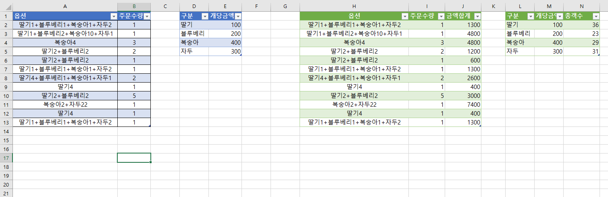Viewport: 608px width, 197px height.
Task: Expand the 구분 filter in column L
Action: [x=530, y=16]
